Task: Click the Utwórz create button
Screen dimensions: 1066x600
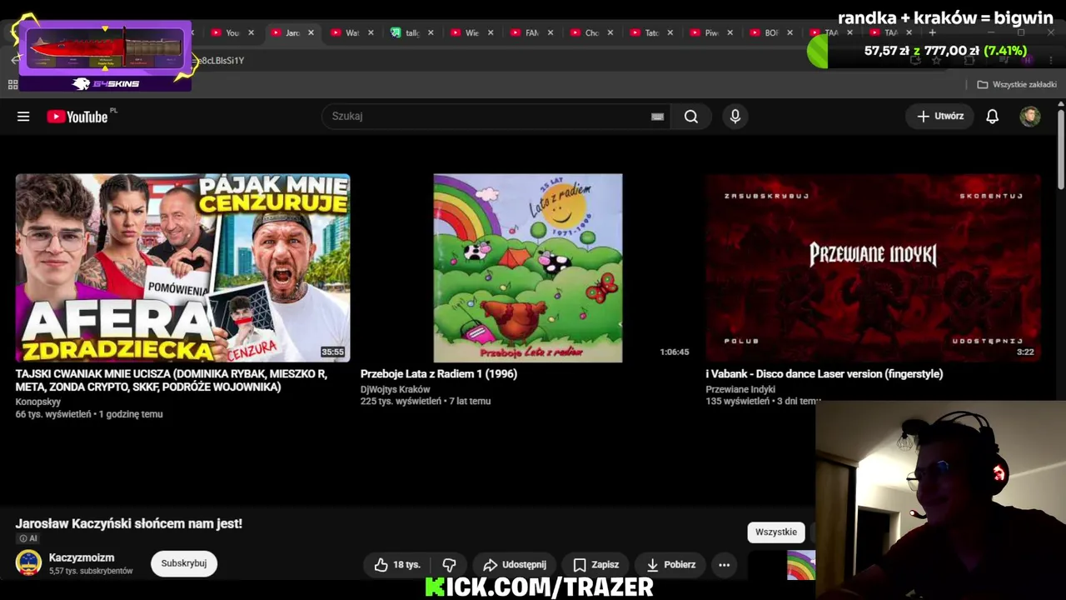Action: [x=940, y=117]
